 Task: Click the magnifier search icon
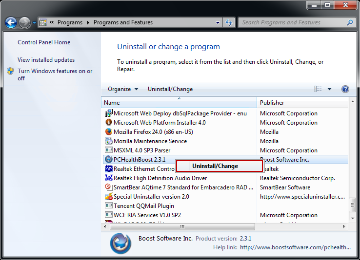click(x=350, y=22)
